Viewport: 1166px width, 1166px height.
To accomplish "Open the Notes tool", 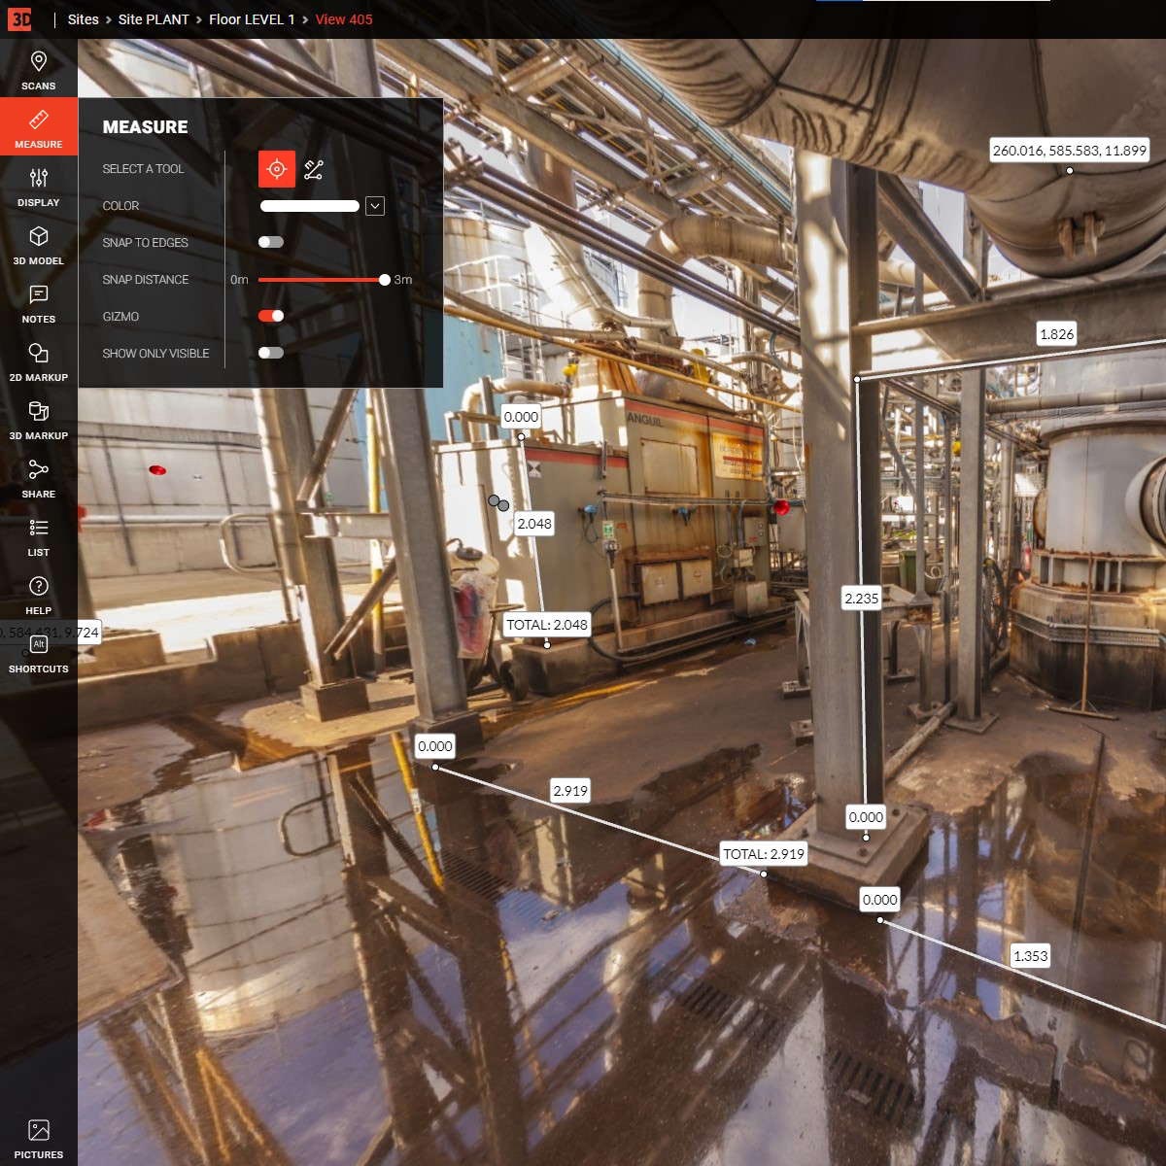I will pos(39,301).
